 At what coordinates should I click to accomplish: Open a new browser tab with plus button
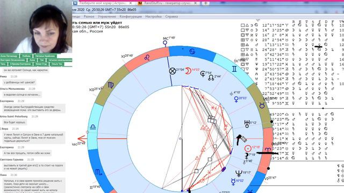point(205,3)
